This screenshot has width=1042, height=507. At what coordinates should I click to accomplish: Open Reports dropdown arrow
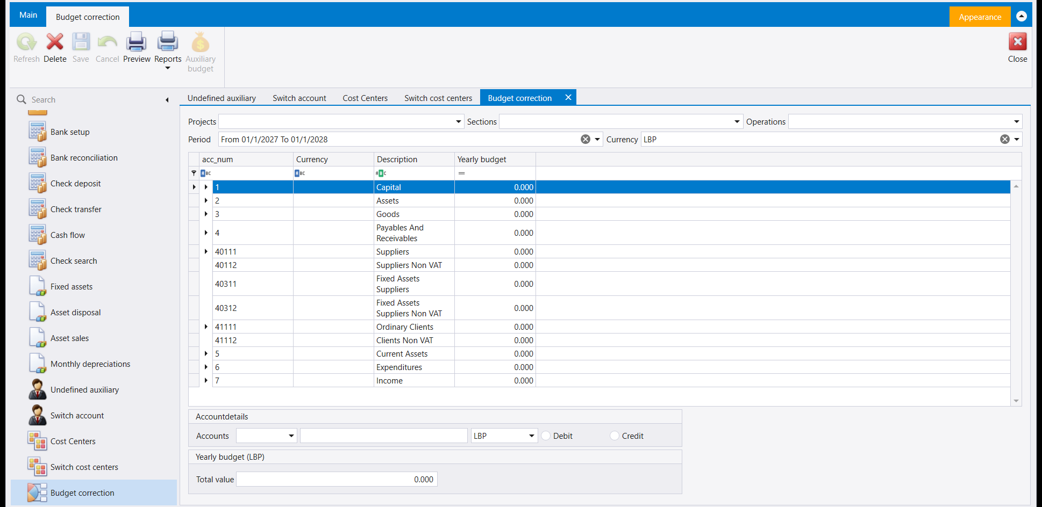pyautogui.click(x=168, y=69)
